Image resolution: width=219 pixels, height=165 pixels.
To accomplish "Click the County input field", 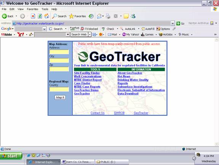I will (x=59, y=89).
